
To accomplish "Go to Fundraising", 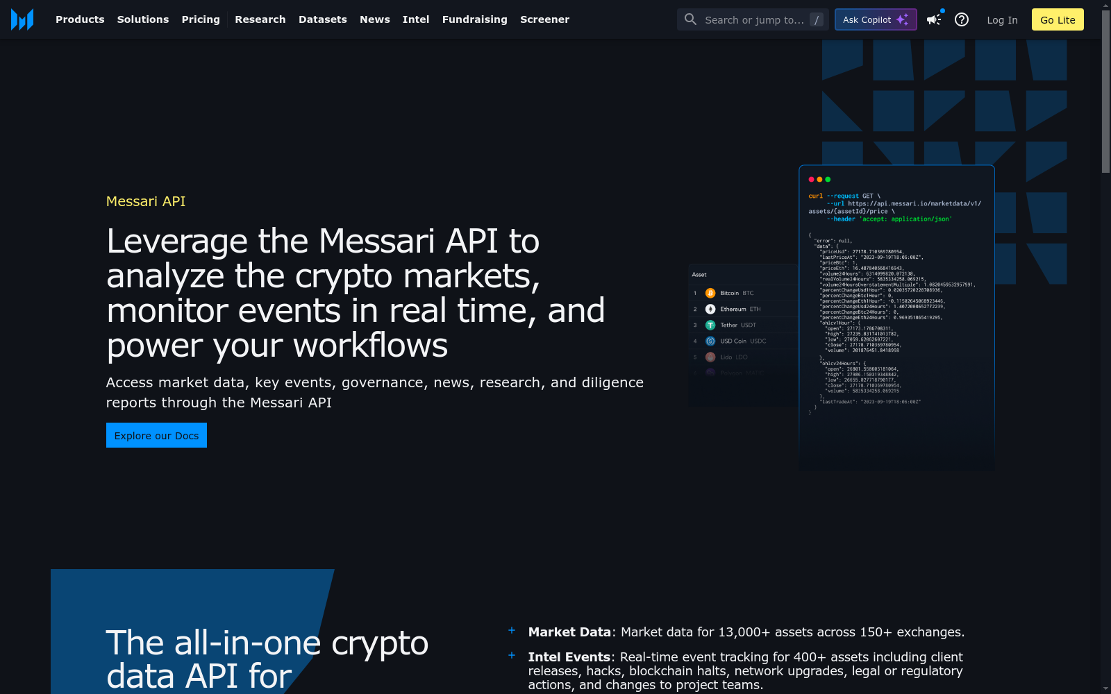I will pyautogui.click(x=475, y=19).
